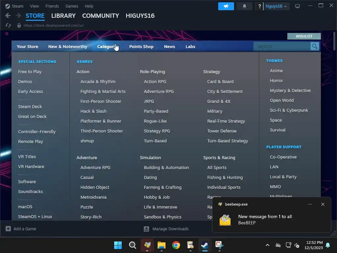Click Manage Downloads text
The width and height of the screenshot is (337, 253).
pyautogui.click(x=170, y=229)
